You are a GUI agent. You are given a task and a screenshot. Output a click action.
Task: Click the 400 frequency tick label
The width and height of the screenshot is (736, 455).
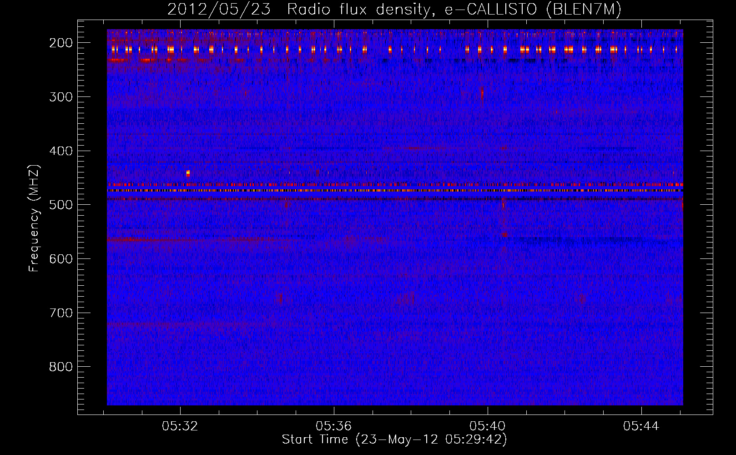click(x=61, y=151)
